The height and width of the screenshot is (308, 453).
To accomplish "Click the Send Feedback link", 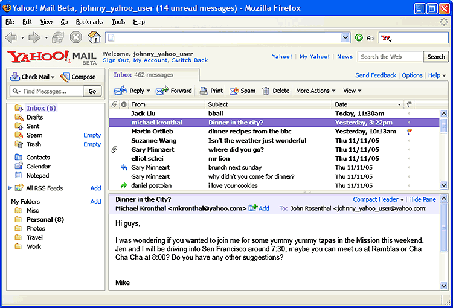I will coord(376,75).
